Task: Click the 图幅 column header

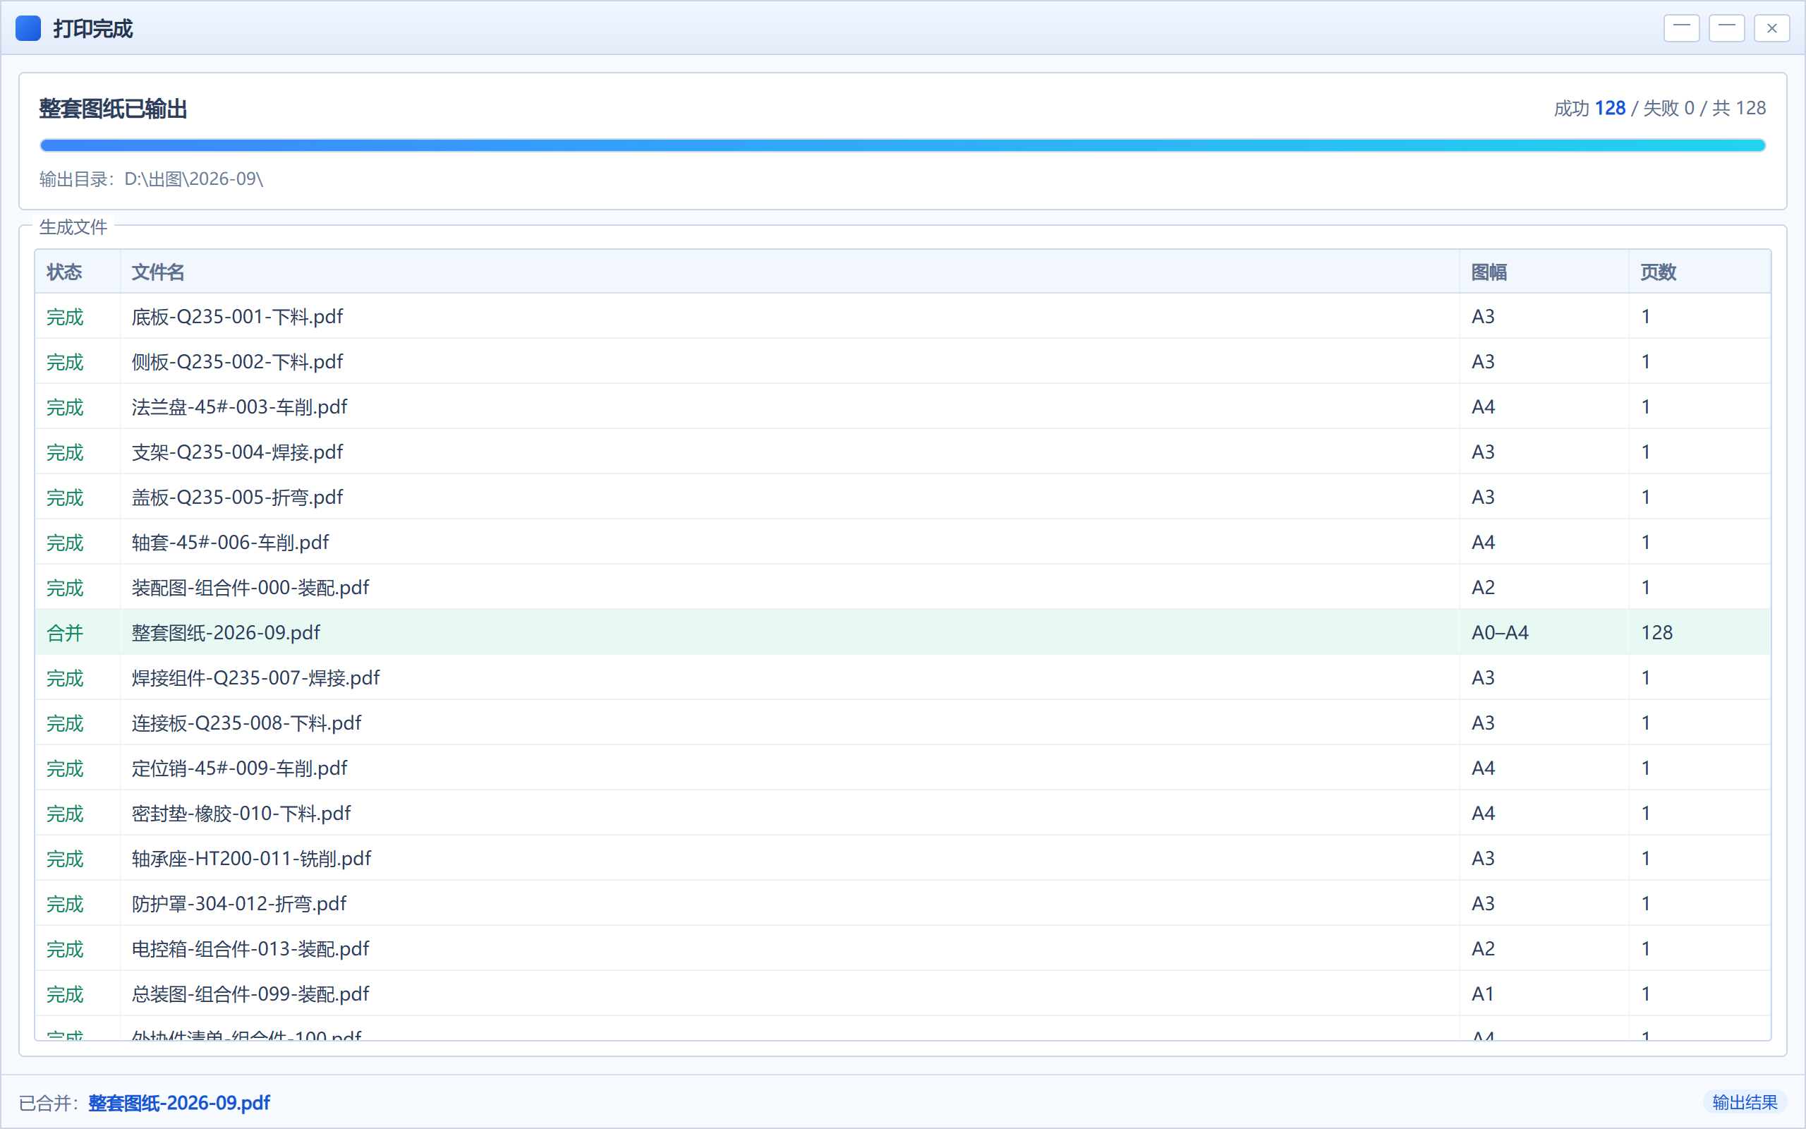Action: pyautogui.click(x=1544, y=272)
